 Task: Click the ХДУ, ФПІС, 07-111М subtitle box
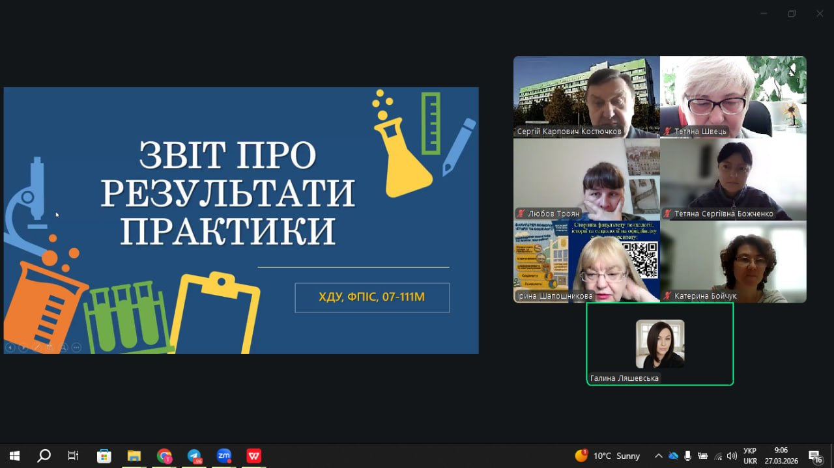(372, 297)
